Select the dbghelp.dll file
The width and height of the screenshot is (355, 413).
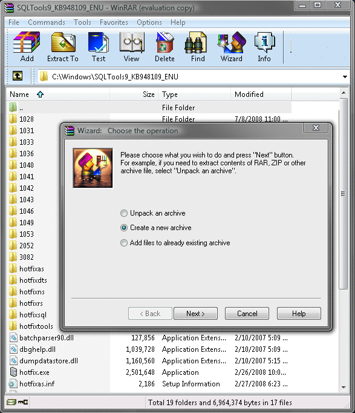click(32, 349)
